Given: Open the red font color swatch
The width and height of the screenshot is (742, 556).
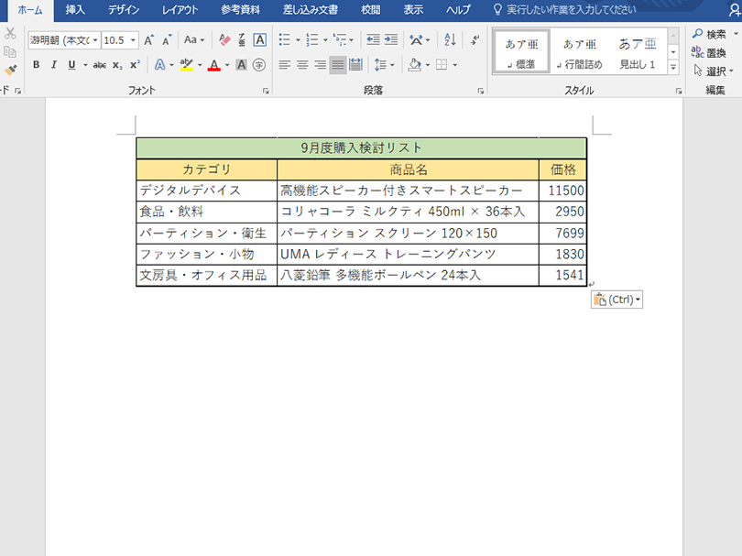Looking at the screenshot, I should point(213,65).
